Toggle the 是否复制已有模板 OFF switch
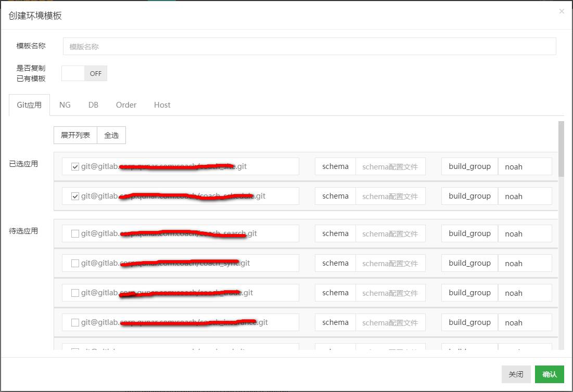This screenshot has height=392, width=573. (x=84, y=73)
